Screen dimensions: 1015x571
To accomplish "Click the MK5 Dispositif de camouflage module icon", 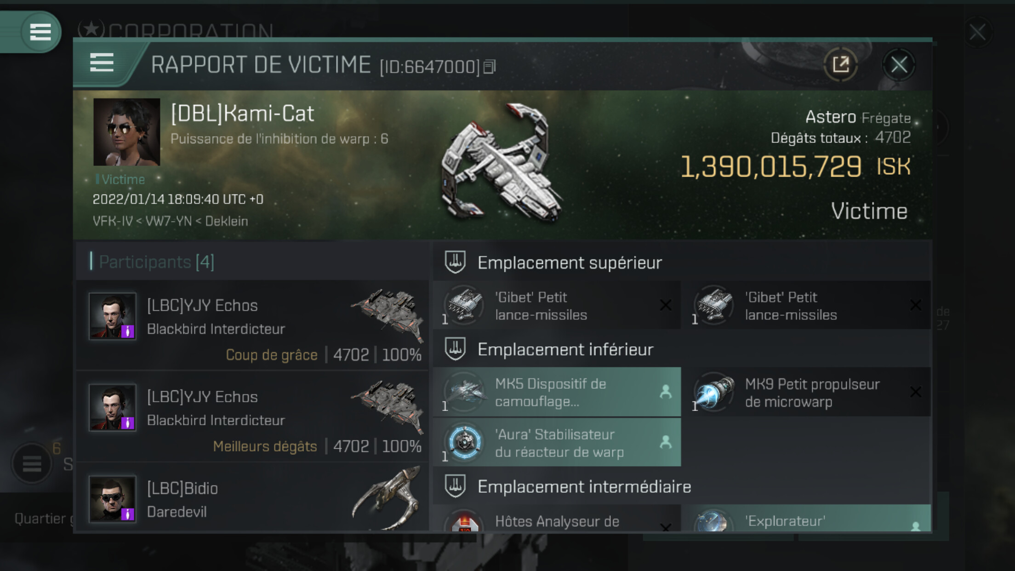I will [x=465, y=392].
